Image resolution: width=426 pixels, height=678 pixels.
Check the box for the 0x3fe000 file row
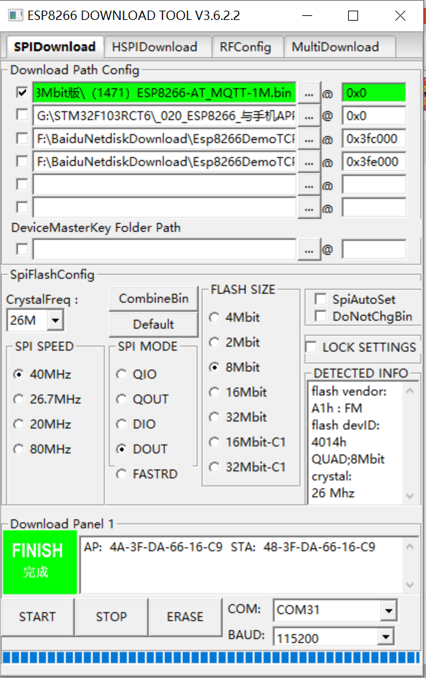[21, 161]
